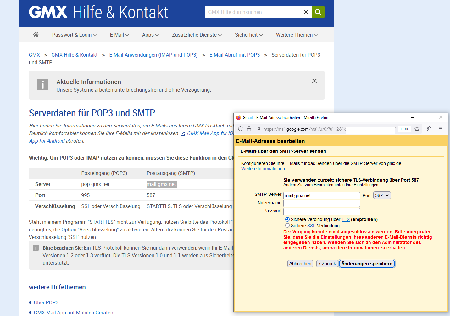The image size is (450, 316).
Task: Click the POP3 port value 995
Action: click(x=86, y=195)
